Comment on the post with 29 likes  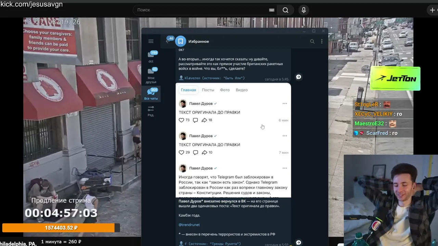click(x=195, y=152)
